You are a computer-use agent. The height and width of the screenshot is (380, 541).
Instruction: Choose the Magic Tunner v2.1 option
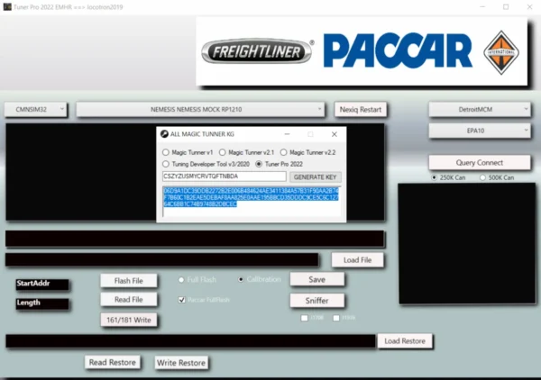222,152
